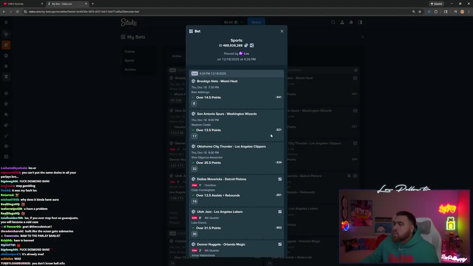Screen dimensions: 473x266
Task: Close the My Bets panel
Action: [x=363, y=37]
